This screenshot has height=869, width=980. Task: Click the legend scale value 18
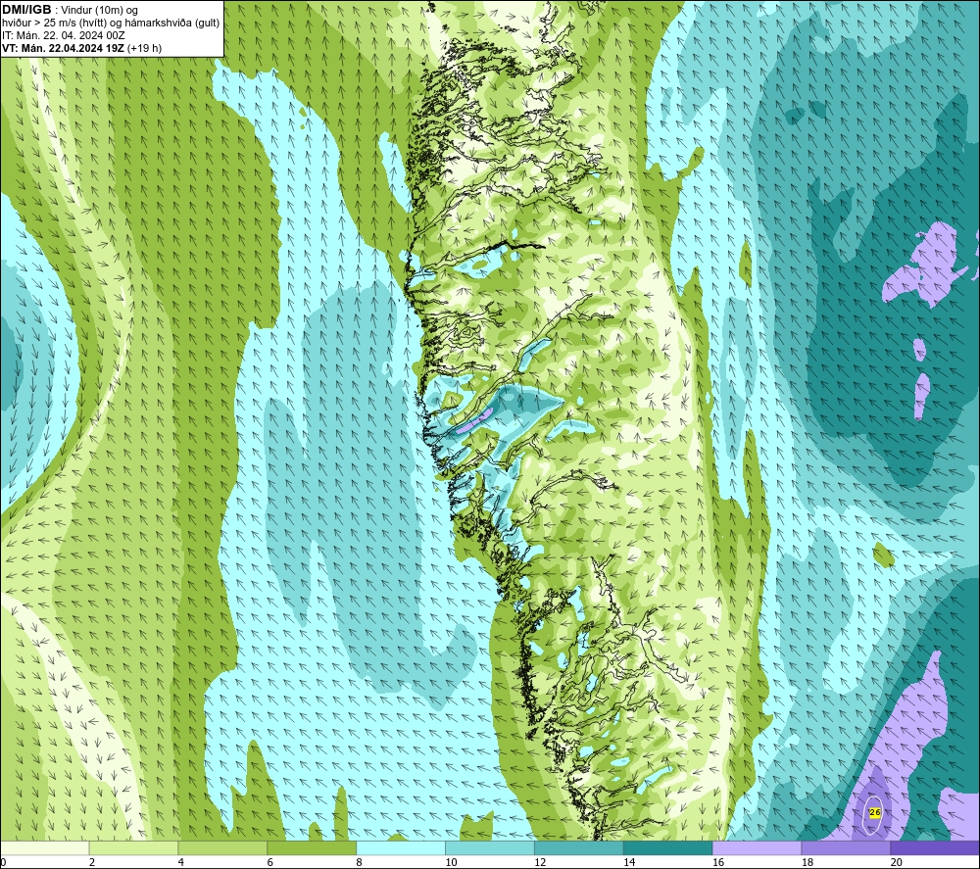[807, 863]
